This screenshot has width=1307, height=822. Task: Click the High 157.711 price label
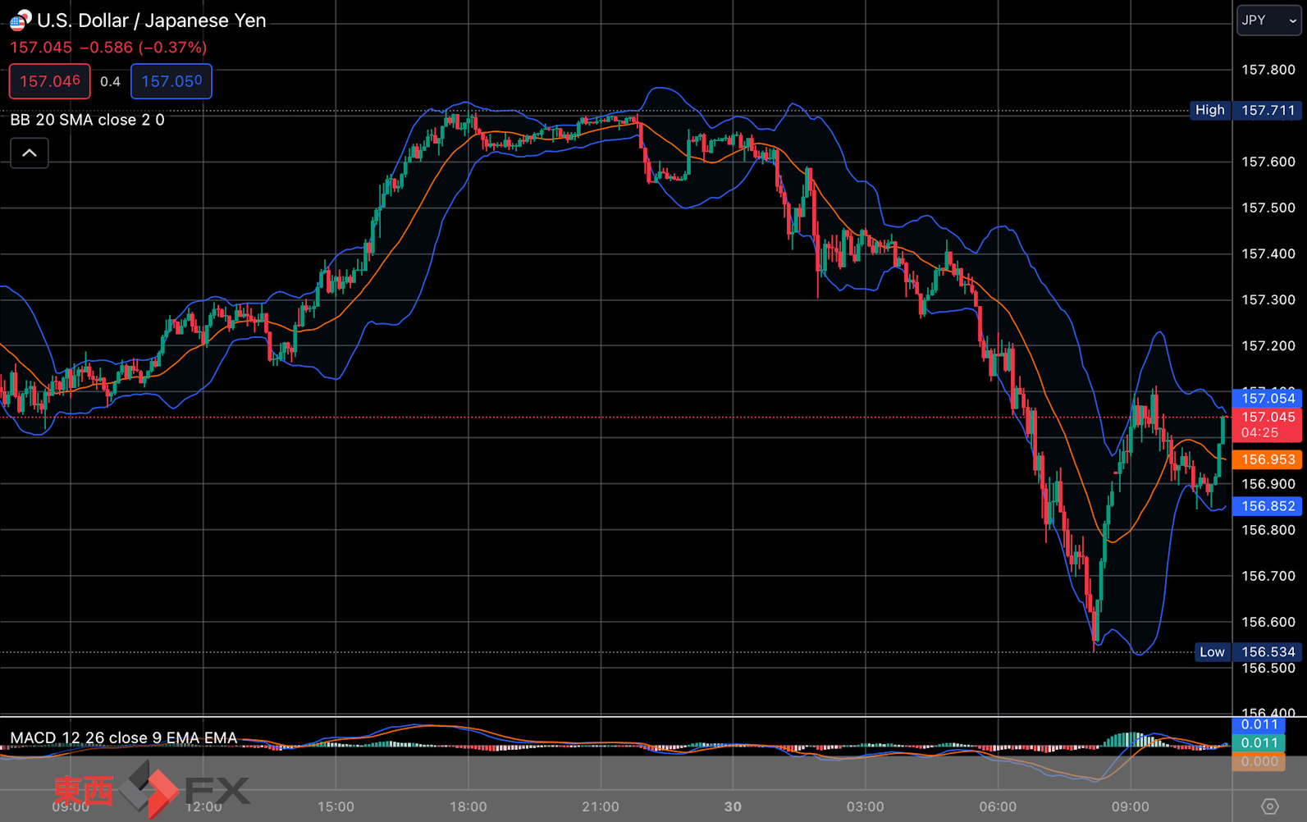coord(1245,110)
